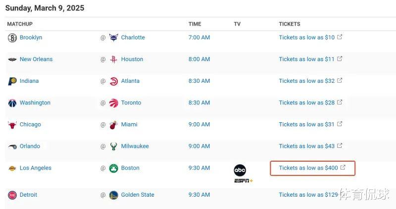This screenshot has width=396, height=209.
Task: Click the Chicago Bulls logo icon
Action: coord(12,125)
